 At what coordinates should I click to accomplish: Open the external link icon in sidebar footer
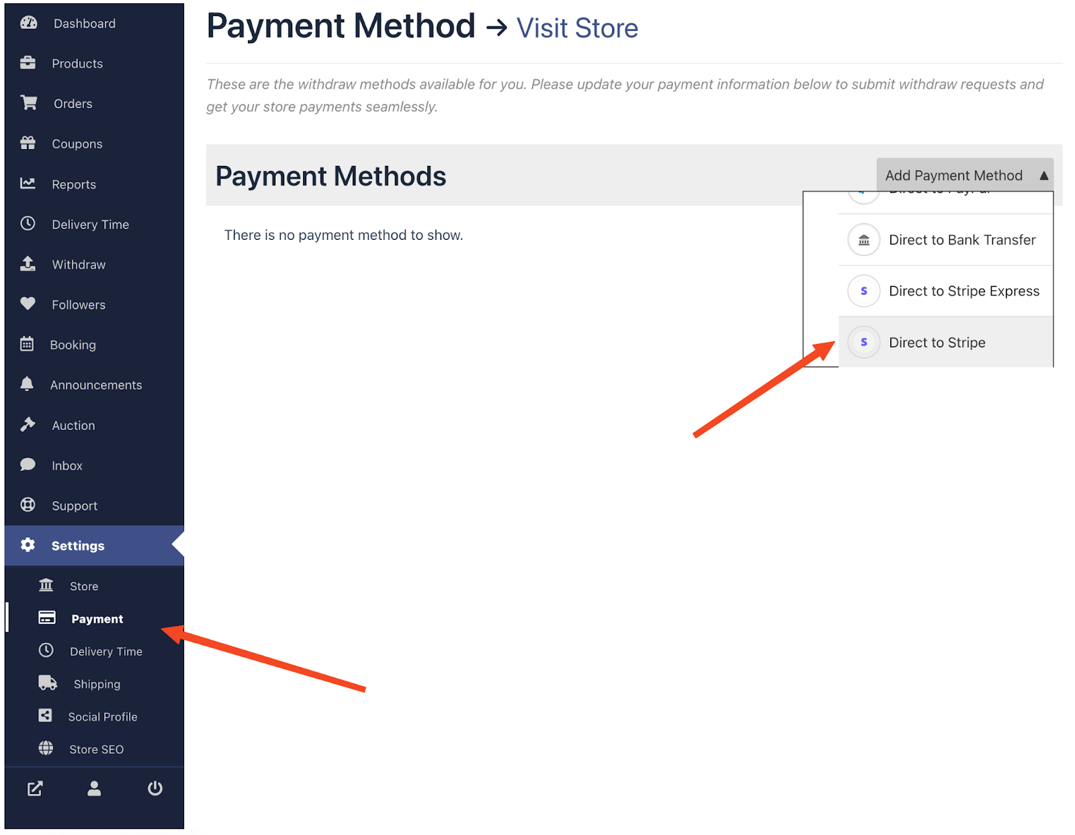pos(35,788)
